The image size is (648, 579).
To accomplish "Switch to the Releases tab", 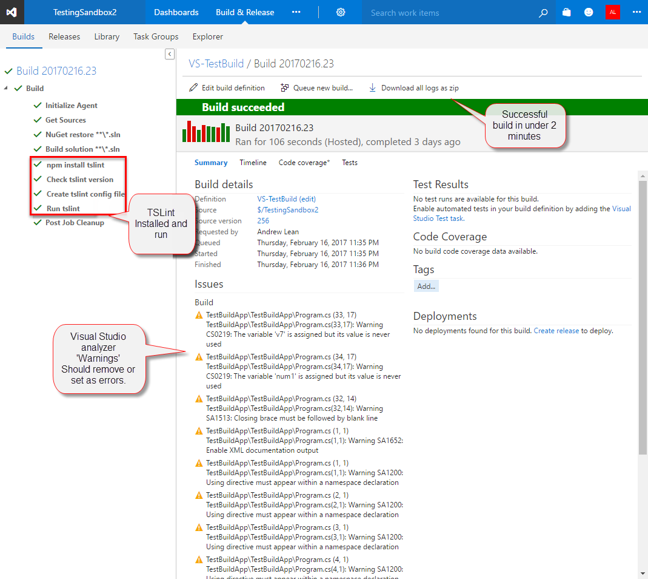I will (64, 36).
